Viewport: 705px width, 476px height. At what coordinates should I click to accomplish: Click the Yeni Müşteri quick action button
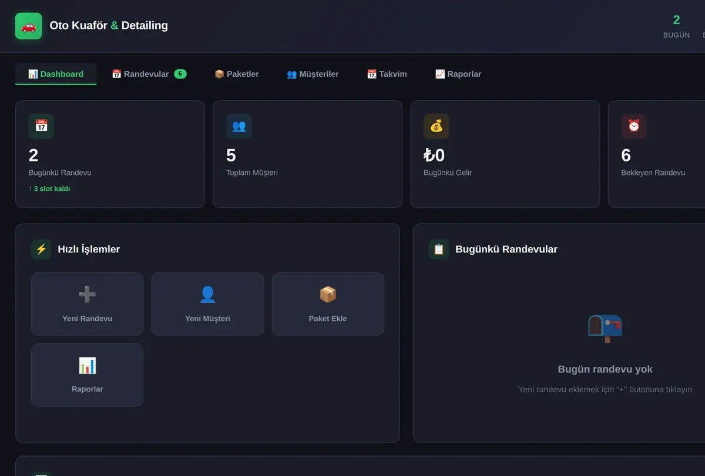click(207, 304)
